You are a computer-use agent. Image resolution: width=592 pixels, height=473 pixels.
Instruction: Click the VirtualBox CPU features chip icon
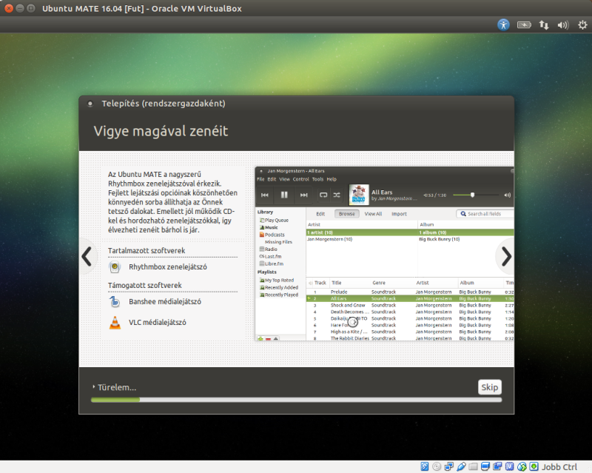tap(510, 466)
